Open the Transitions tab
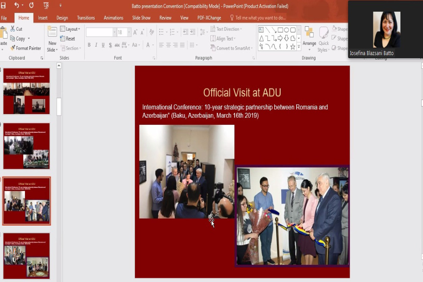 pos(86,18)
